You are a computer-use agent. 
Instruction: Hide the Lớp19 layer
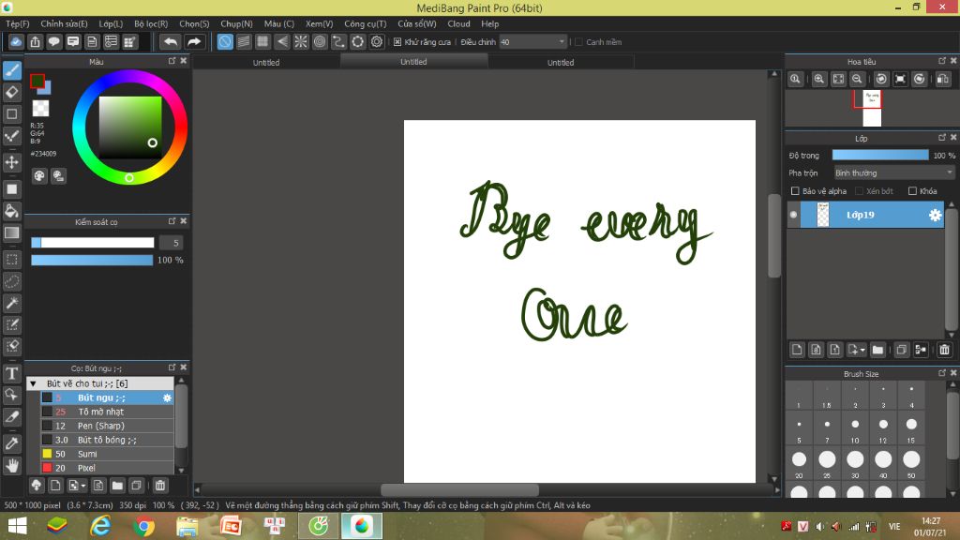click(793, 215)
